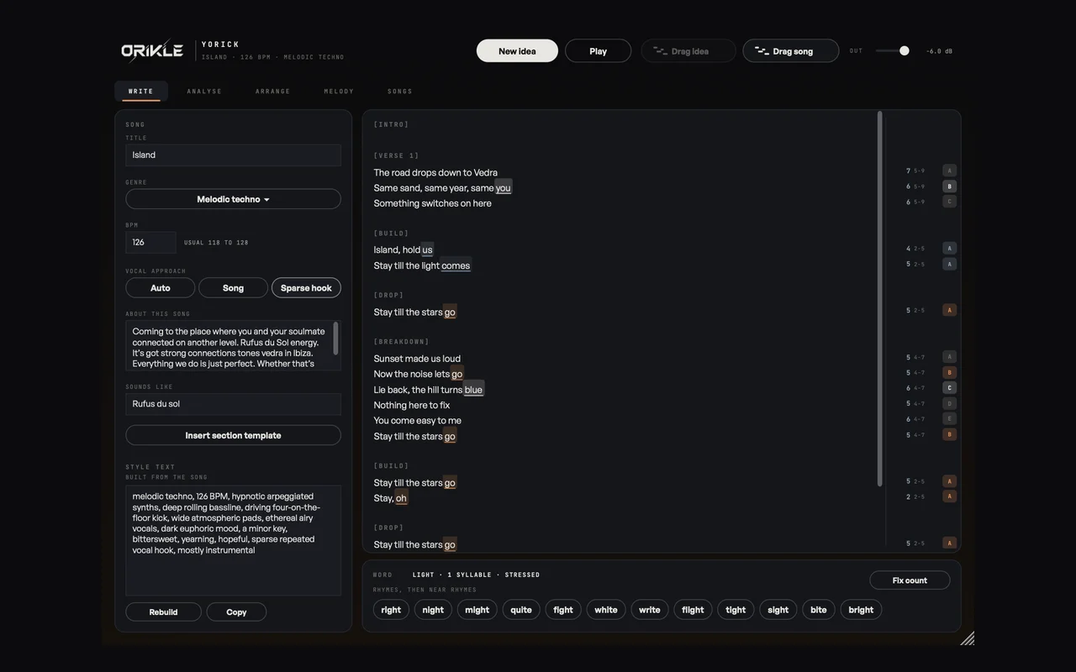Click the underlined word "comes" in lyrics
Screen dimensions: 1076x672
pyautogui.click(x=456, y=265)
